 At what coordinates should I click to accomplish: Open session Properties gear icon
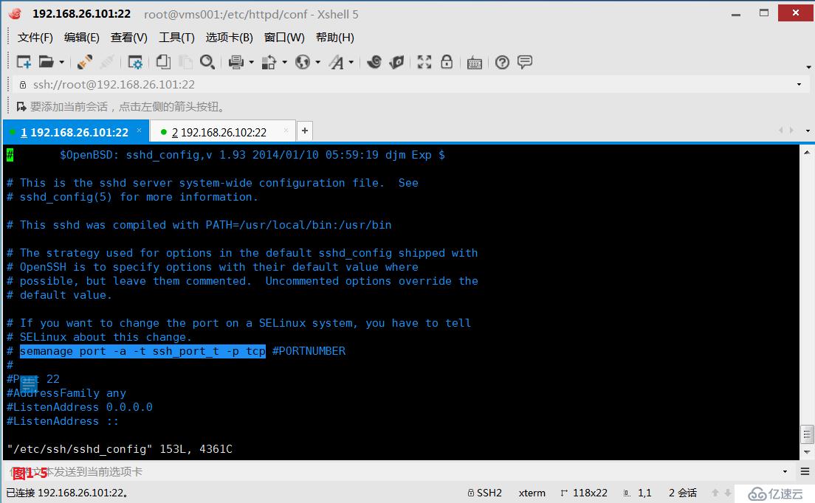[x=135, y=62]
